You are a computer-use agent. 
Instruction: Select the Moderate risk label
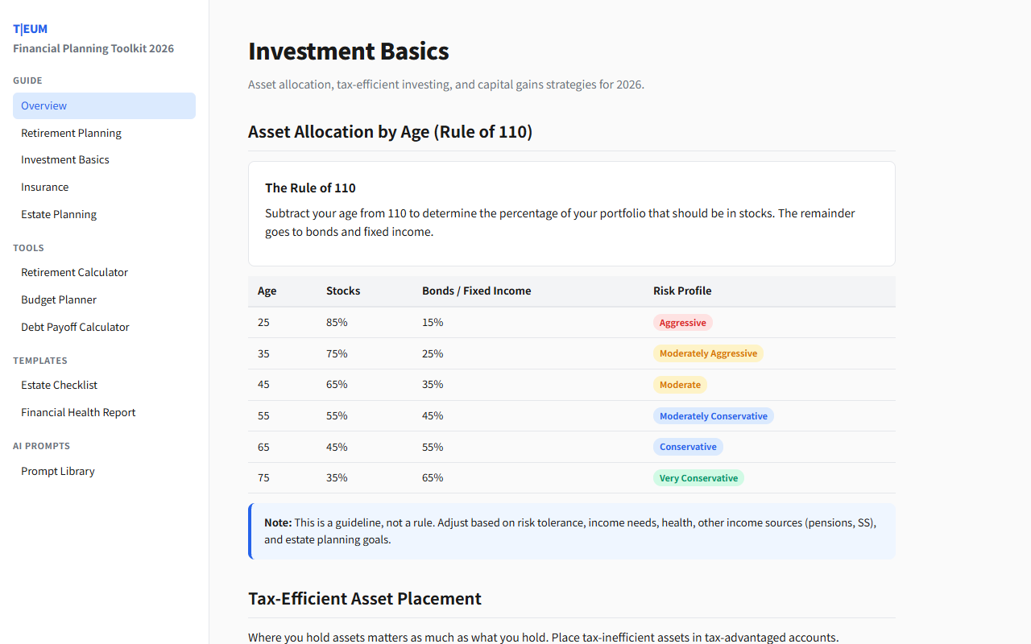(x=680, y=384)
